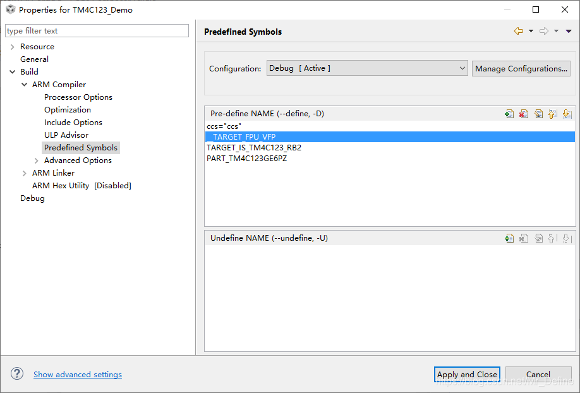Select Debug in the tree
Viewport: 580px width, 393px height.
[32, 198]
